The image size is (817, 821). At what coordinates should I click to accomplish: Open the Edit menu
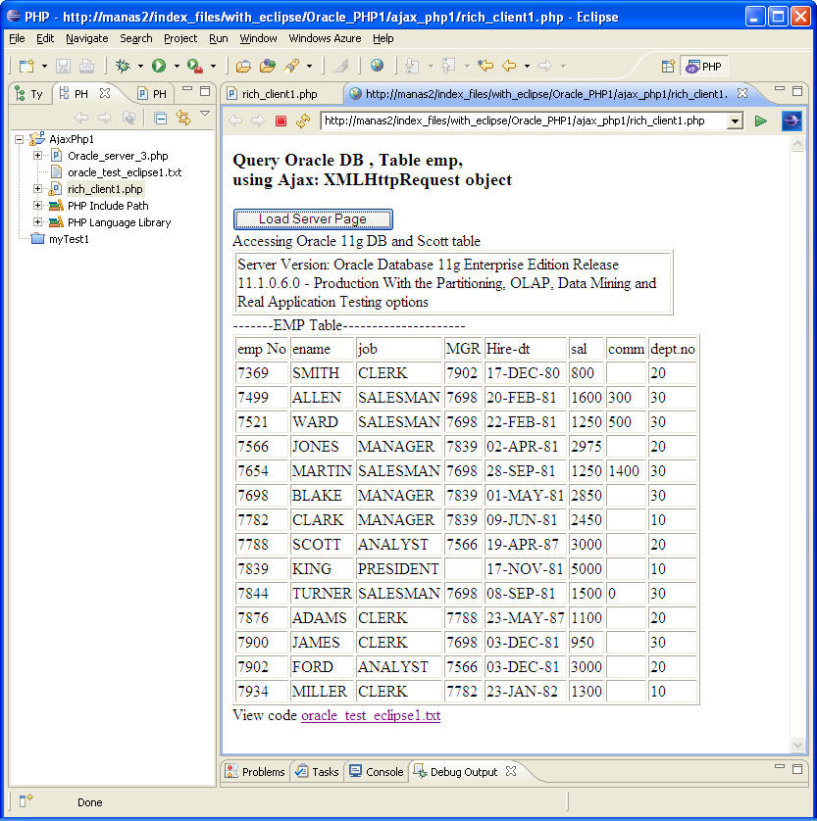pos(45,38)
